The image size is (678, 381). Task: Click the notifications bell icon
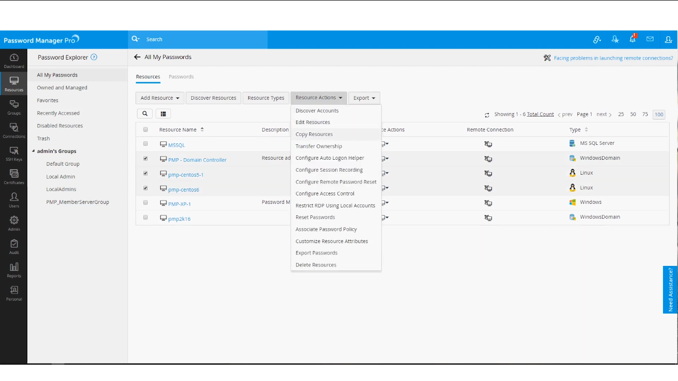coord(632,39)
